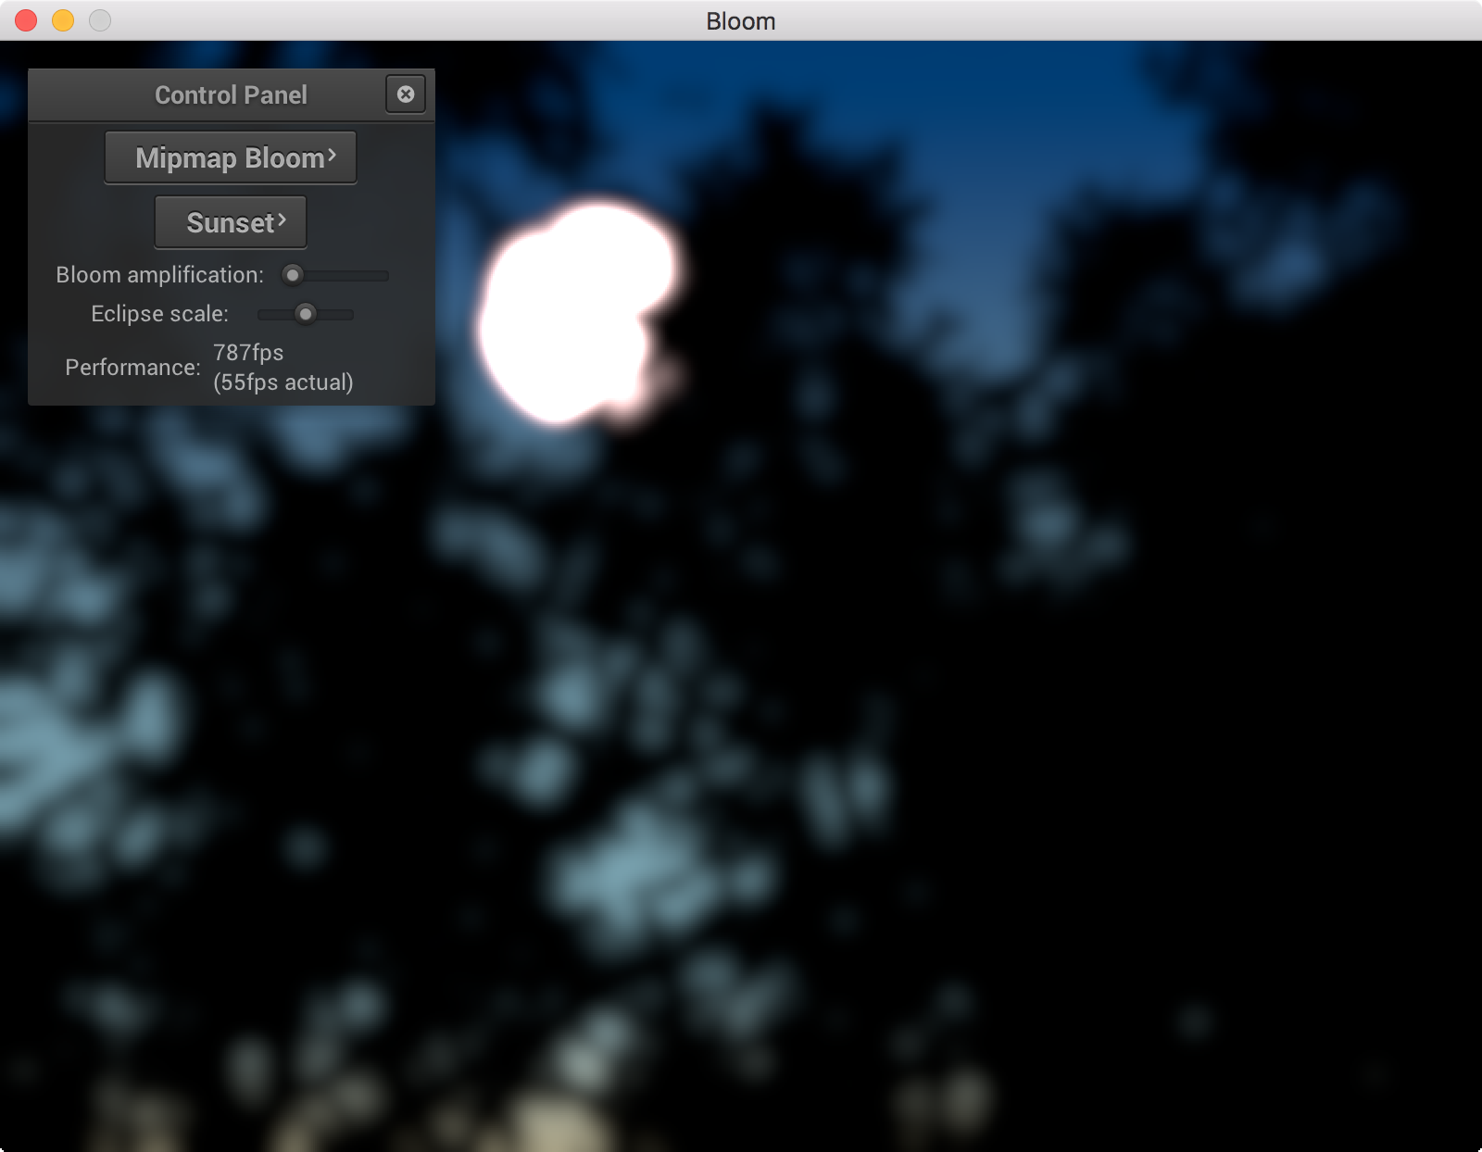The height and width of the screenshot is (1152, 1482).
Task: Click the chevron arrow beside Sunset
Action: click(282, 219)
